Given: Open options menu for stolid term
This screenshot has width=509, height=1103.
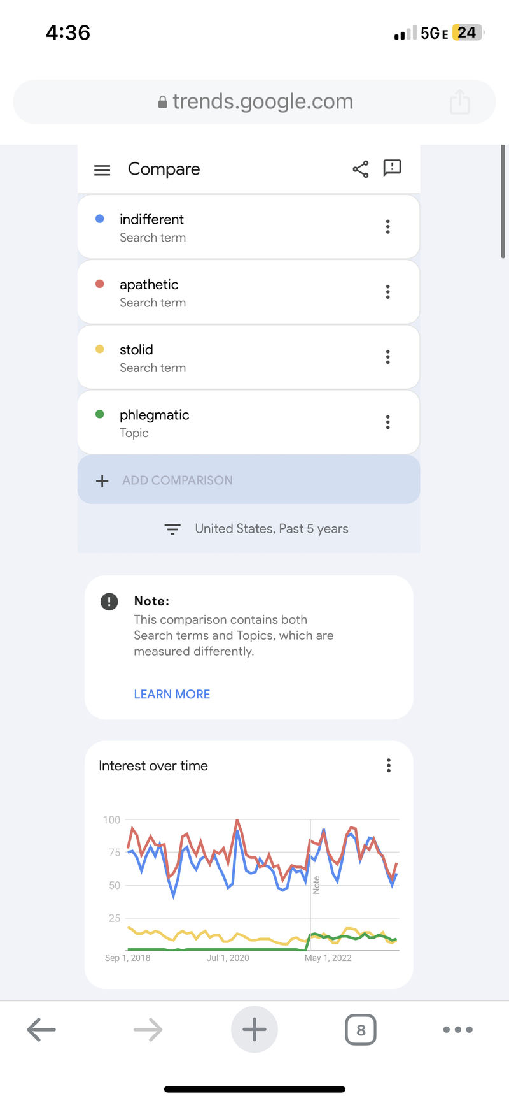Looking at the screenshot, I should click(387, 357).
